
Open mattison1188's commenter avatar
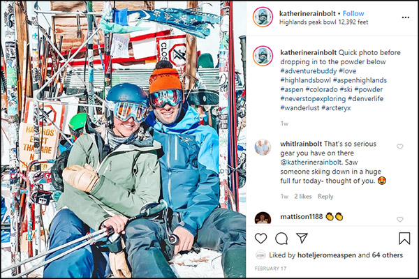point(263,218)
